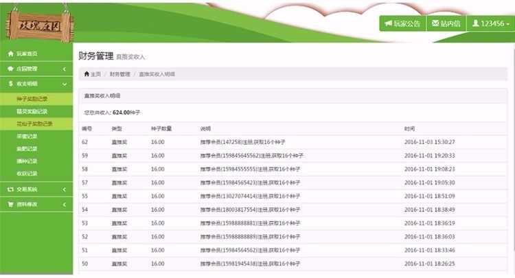The height and width of the screenshot is (278, 515).
Task: Click record number 57 in the table
Action: click(x=85, y=183)
